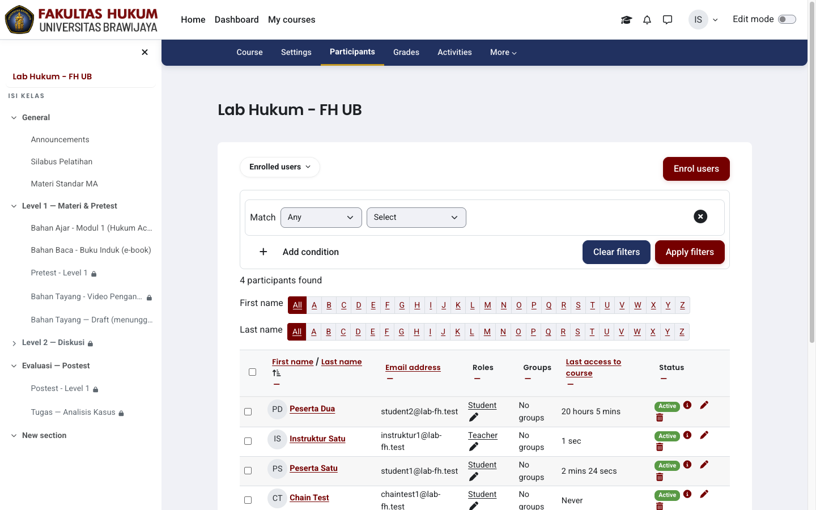The image size is (816, 510).
Task: Select the checkbox for Peserta Dua
Action: click(x=248, y=412)
